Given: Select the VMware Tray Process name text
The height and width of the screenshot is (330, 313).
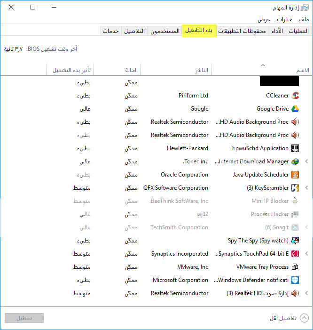Looking at the screenshot, I should (262, 267).
